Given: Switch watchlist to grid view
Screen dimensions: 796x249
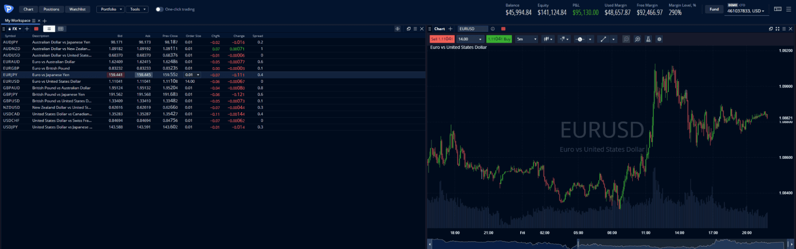Looking at the screenshot, I should point(61,29).
